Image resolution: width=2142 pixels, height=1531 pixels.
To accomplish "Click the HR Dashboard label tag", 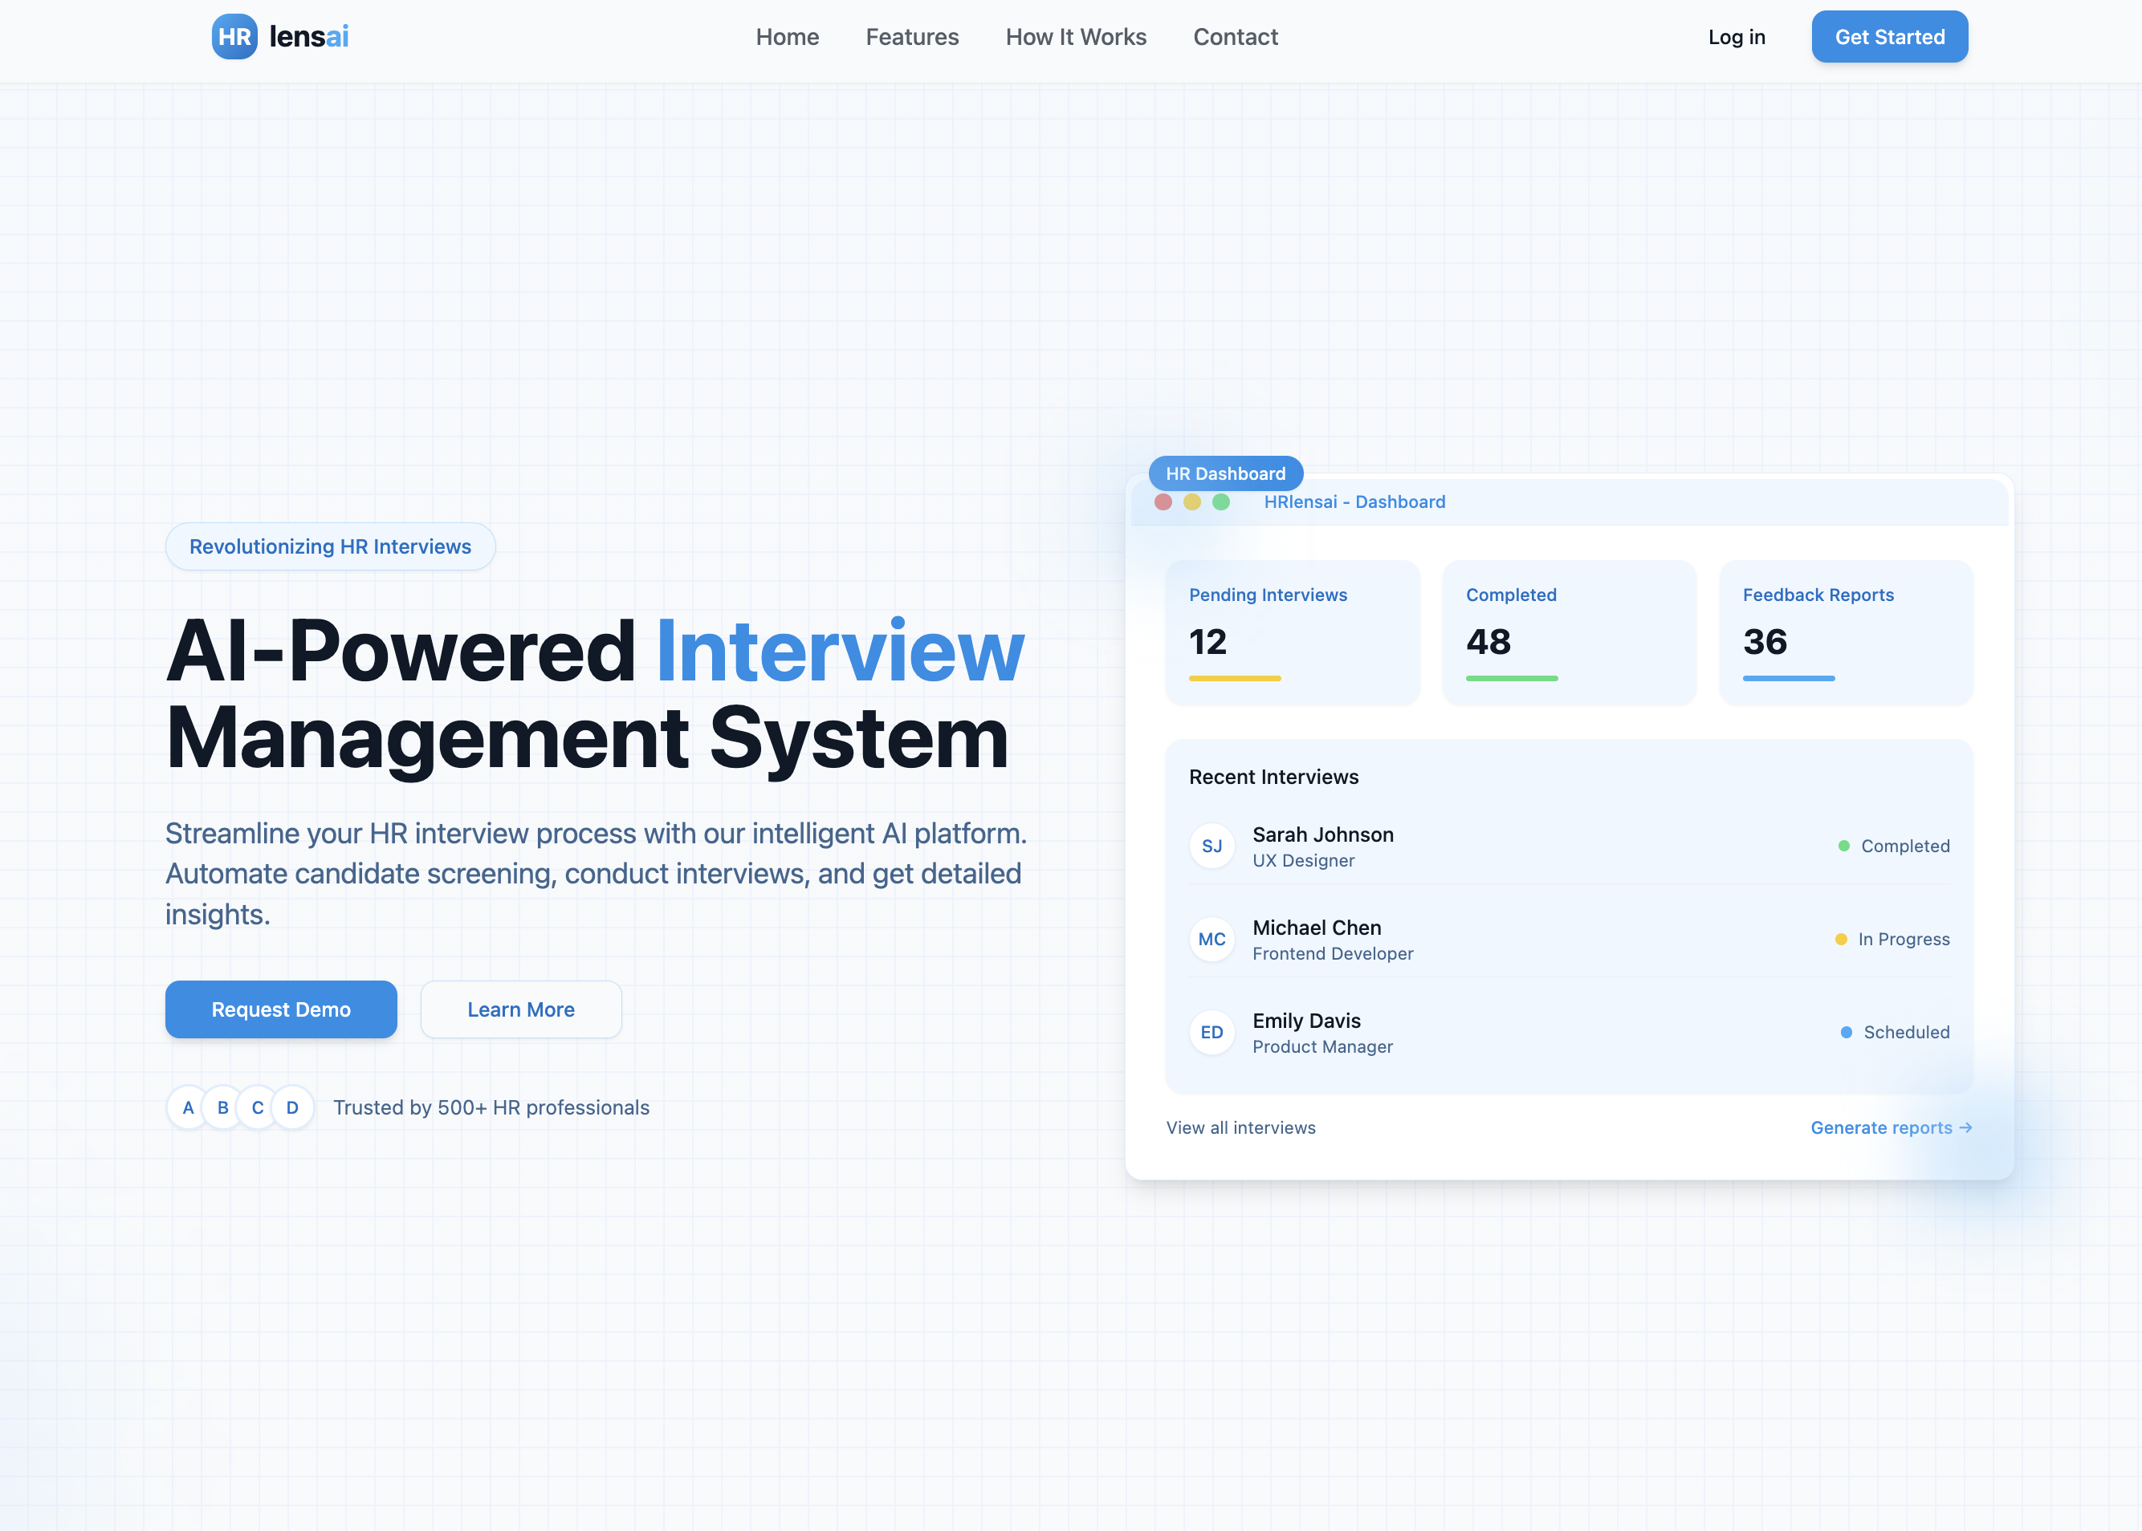I will (1225, 473).
